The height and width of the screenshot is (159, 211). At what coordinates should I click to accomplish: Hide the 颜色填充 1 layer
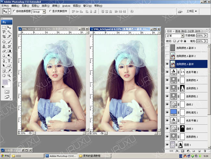[167, 112]
